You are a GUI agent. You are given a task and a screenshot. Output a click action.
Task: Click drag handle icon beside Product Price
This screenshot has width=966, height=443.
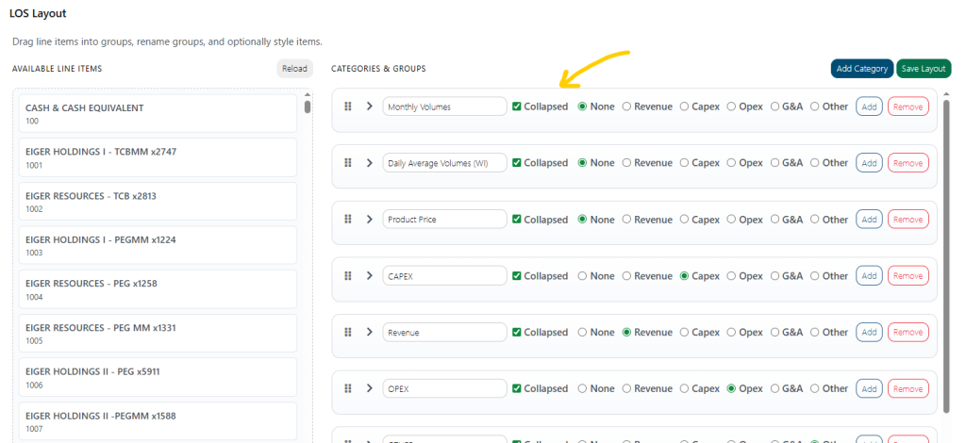[348, 220]
